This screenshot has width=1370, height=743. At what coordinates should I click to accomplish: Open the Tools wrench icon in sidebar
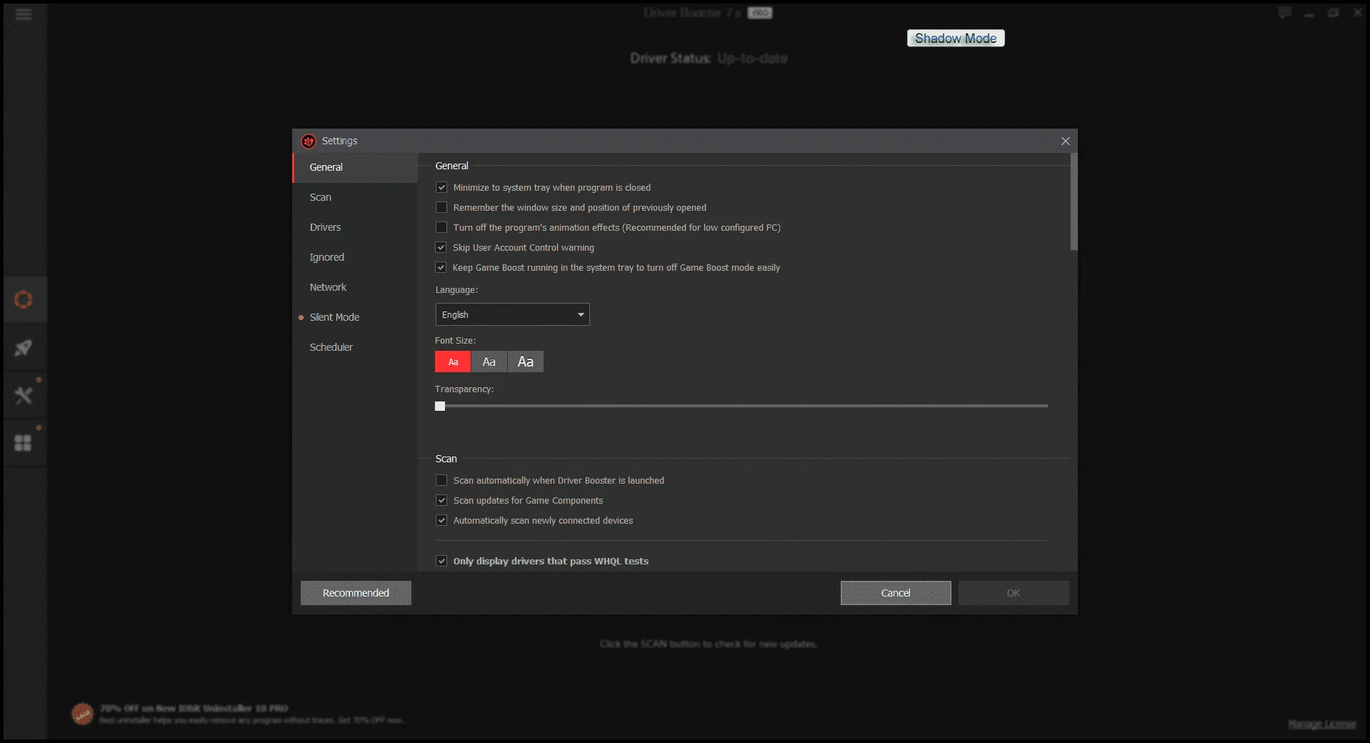(x=24, y=395)
